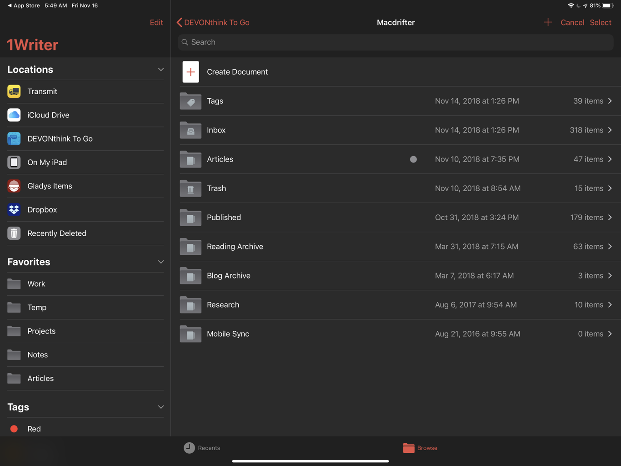Select the Red tag color dot

point(14,429)
